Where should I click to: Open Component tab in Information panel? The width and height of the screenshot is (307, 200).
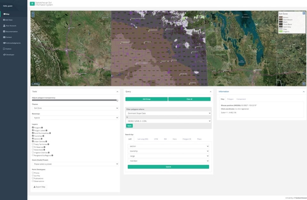[241, 99]
